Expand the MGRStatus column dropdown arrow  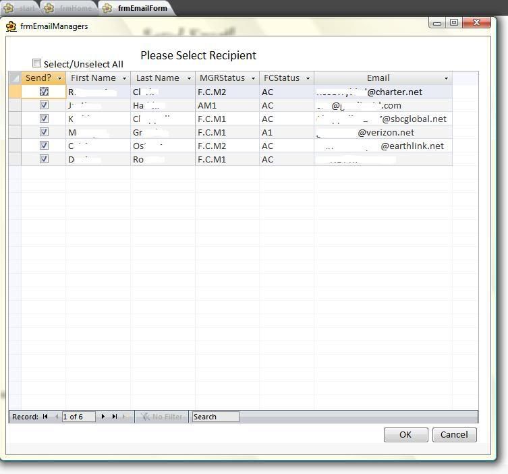(253, 78)
